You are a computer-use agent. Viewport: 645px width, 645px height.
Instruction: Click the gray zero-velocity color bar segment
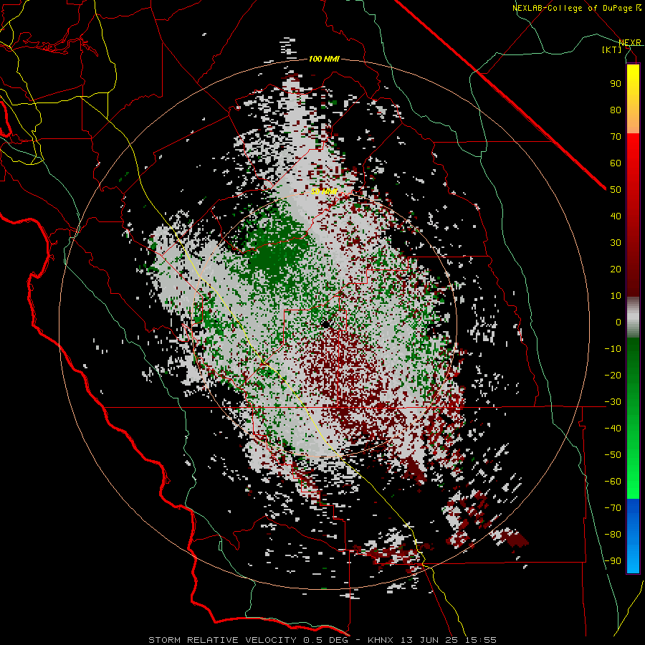633,317
